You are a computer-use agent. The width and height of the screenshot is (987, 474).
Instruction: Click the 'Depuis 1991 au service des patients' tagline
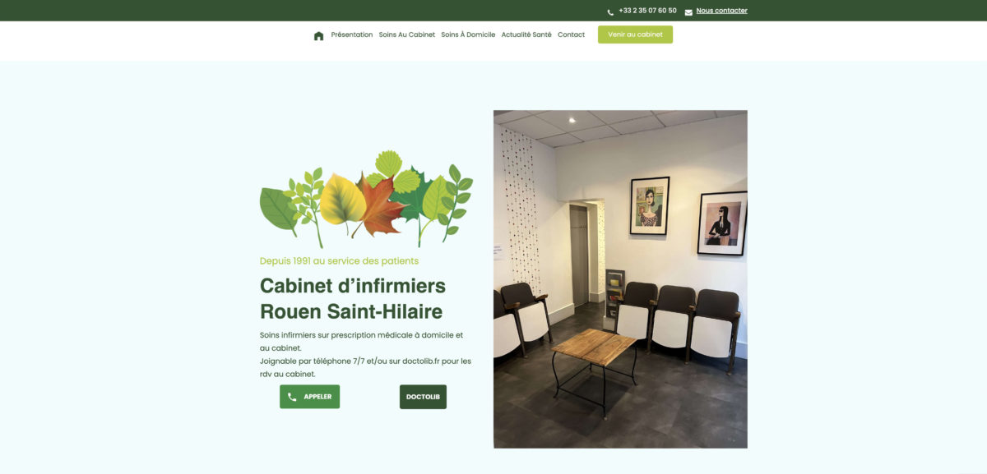click(339, 260)
